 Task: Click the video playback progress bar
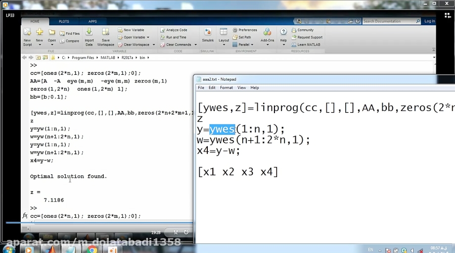coord(101,222)
